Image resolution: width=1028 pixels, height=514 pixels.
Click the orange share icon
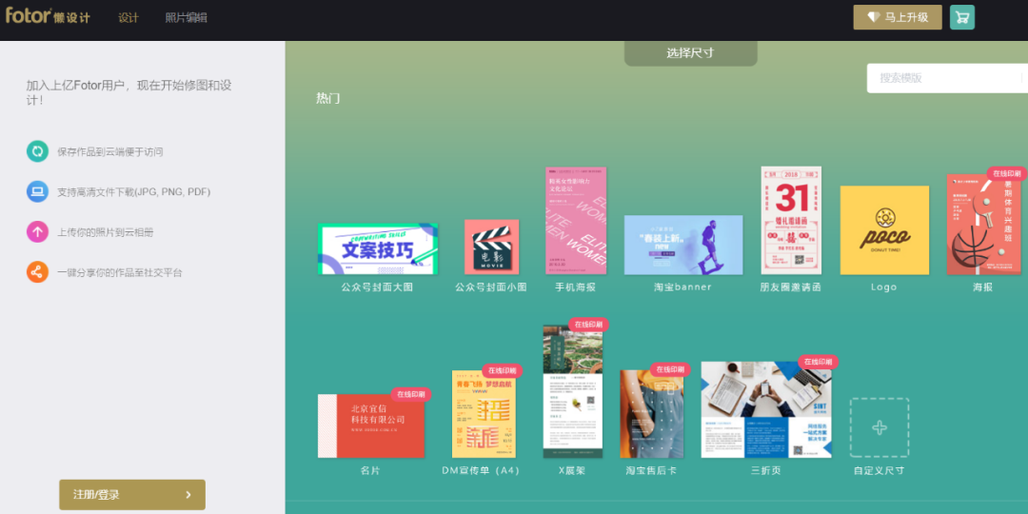pyautogui.click(x=37, y=272)
